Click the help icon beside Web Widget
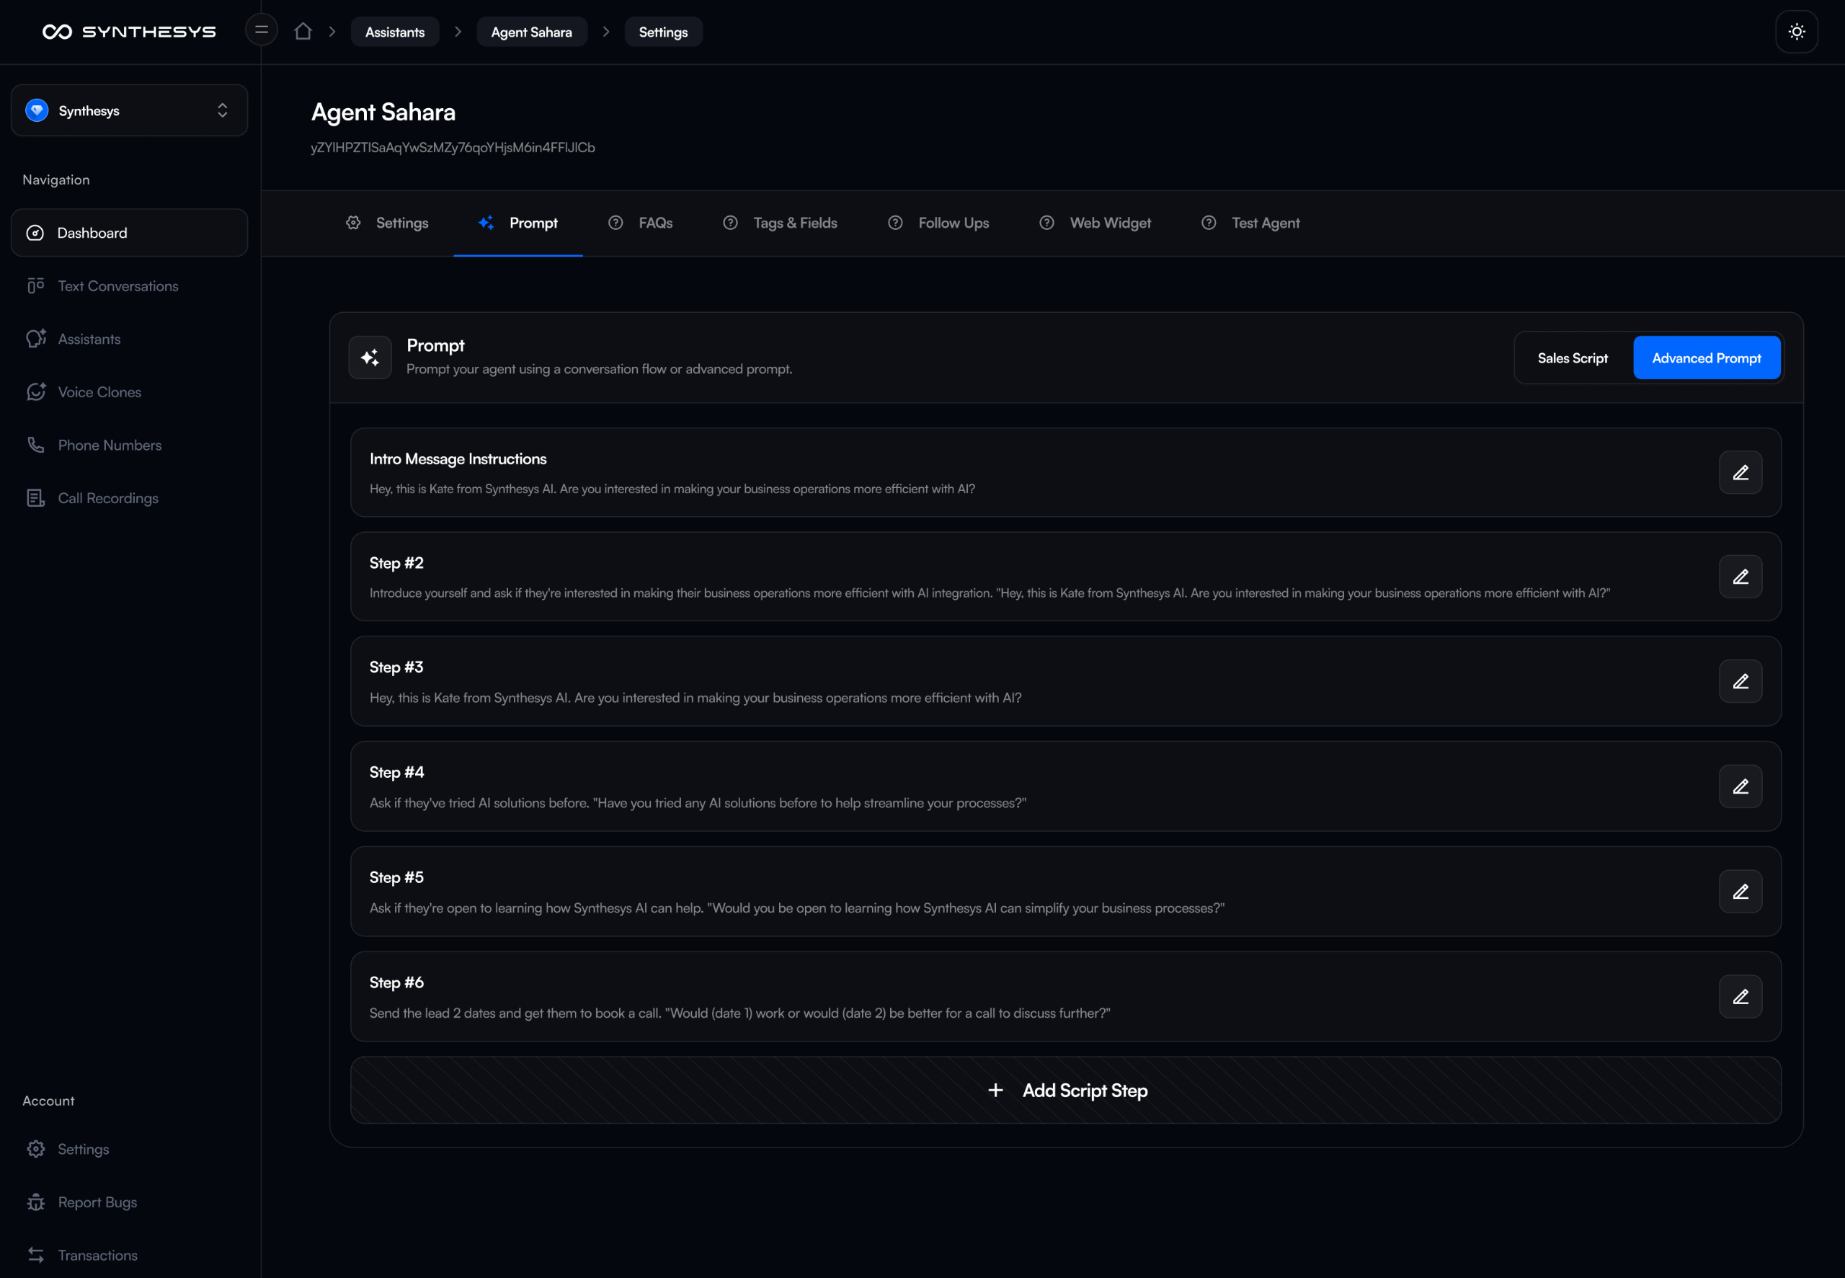Image resolution: width=1845 pixels, height=1278 pixels. 1047,223
